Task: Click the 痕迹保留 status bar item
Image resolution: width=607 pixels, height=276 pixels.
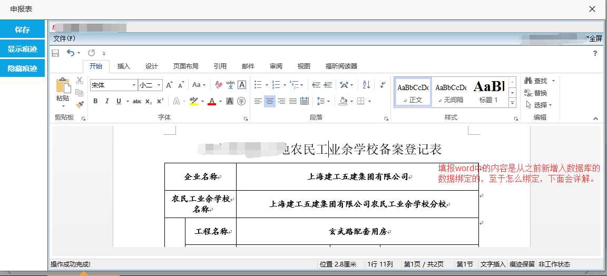Action: 522,264
